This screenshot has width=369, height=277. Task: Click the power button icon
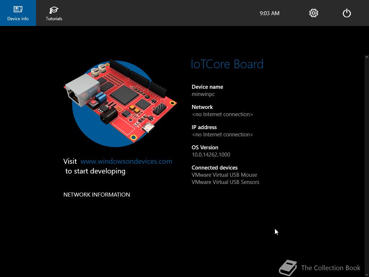click(x=347, y=13)
